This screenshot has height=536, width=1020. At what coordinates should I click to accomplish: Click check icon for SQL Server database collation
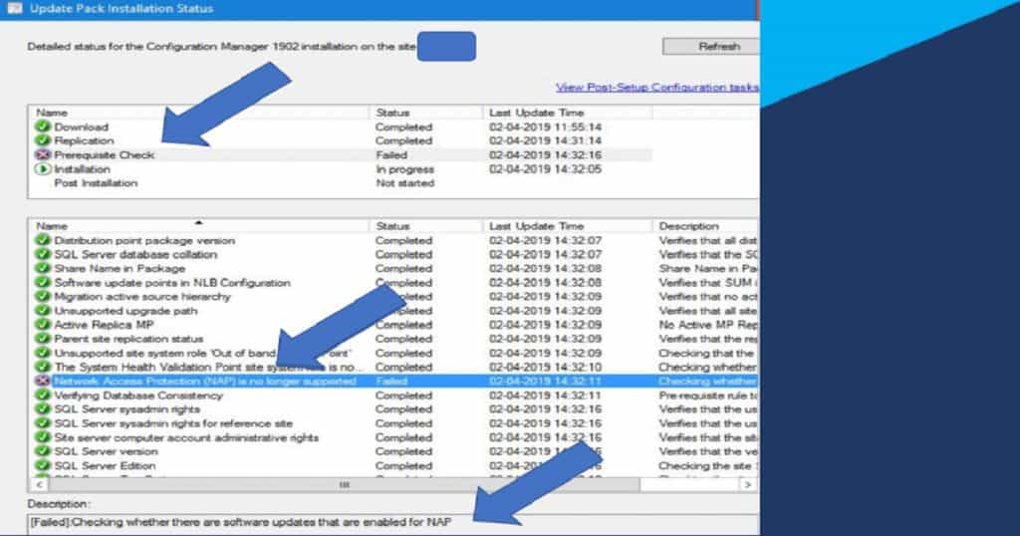pos(43,254)
